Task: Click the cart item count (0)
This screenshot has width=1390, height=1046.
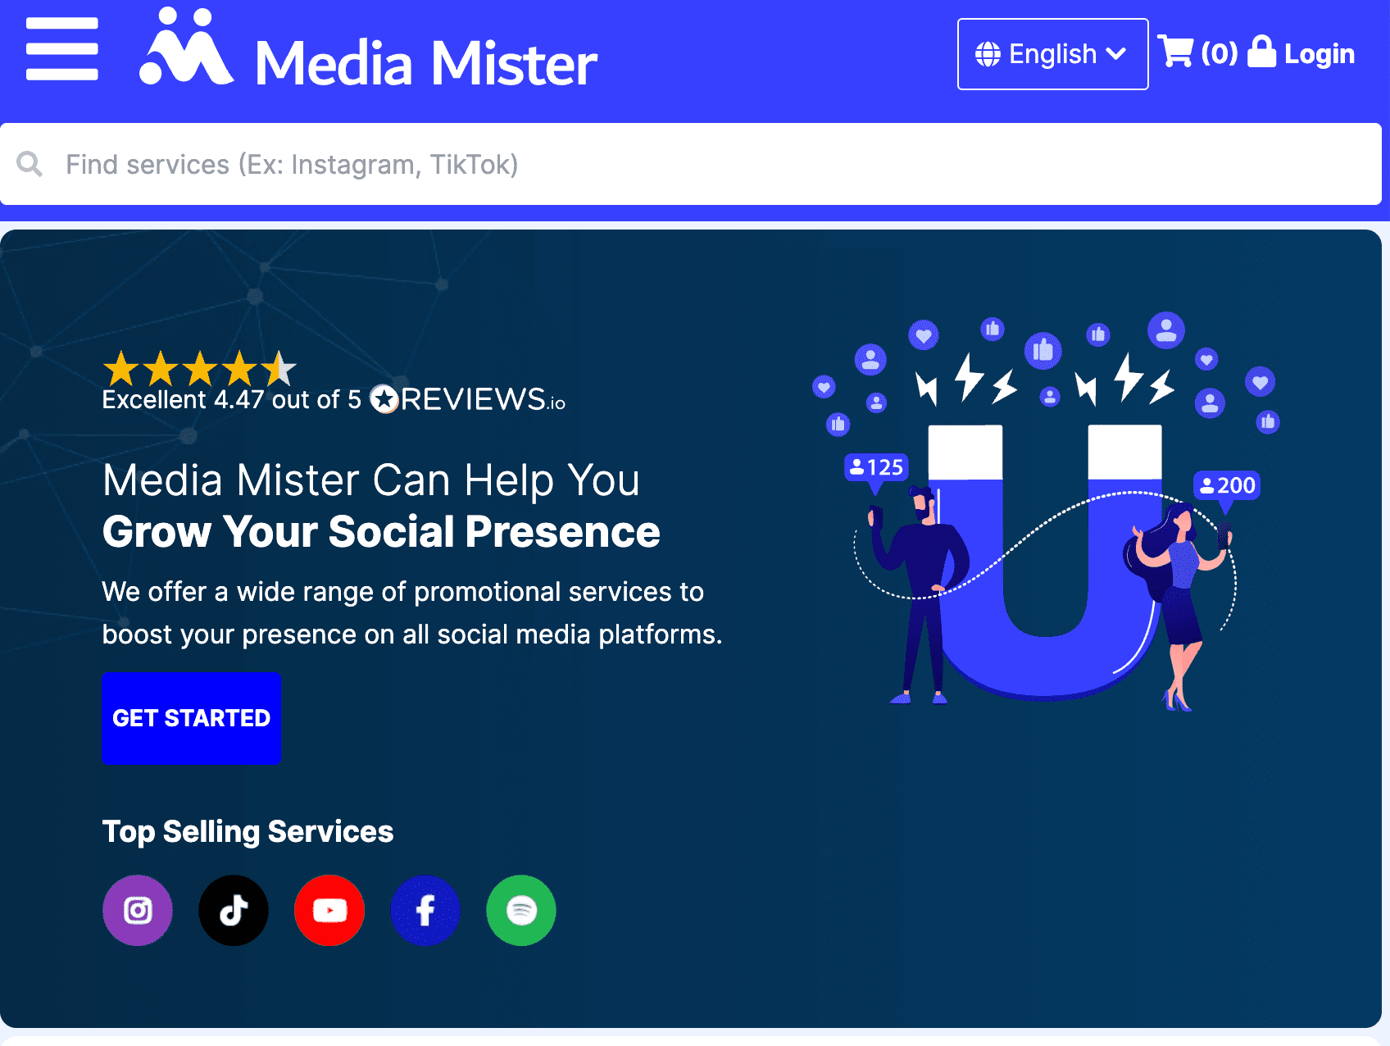Action: [x=1220, y=53]
